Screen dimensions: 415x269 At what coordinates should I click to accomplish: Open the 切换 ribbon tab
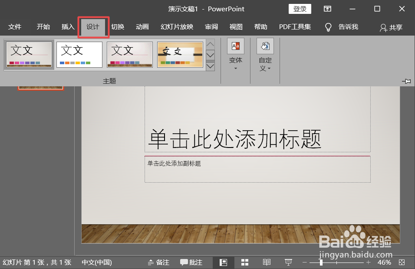pos(118,27)
